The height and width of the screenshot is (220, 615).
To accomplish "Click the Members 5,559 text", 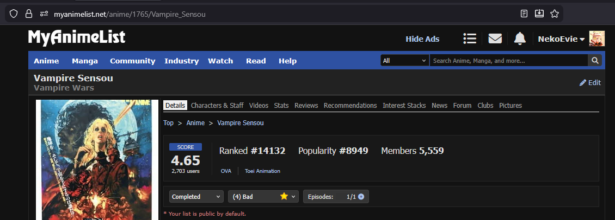I will tap(412, 151).
